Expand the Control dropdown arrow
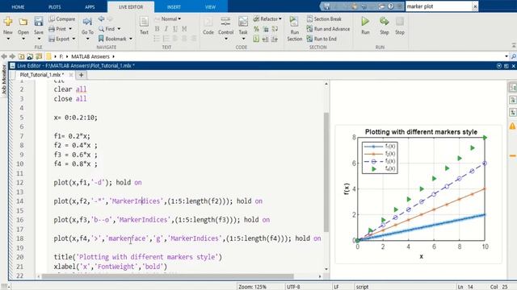The image size is (517, 290). (x=226, y=39)
